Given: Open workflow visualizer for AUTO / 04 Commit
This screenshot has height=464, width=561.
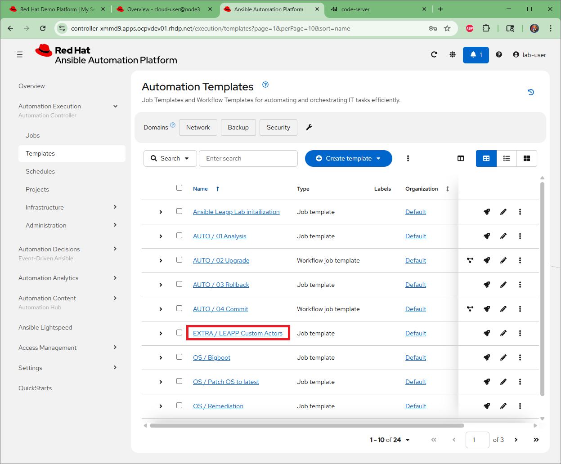Looking at the screenshot, I should (x=470, y=309).
